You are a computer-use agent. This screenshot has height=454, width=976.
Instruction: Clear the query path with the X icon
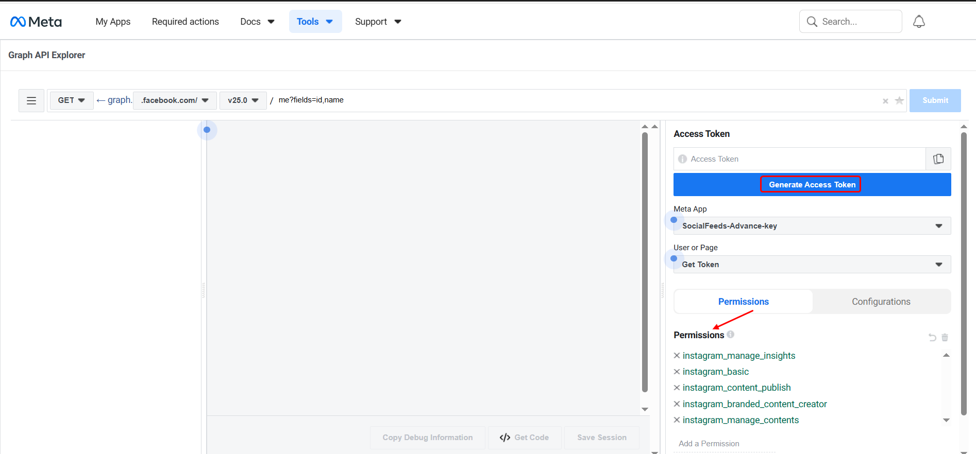coord(885,101)
